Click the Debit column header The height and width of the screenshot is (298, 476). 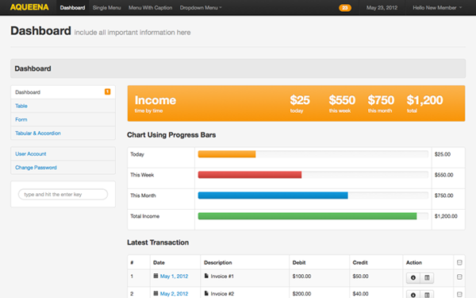coord(299,263)
